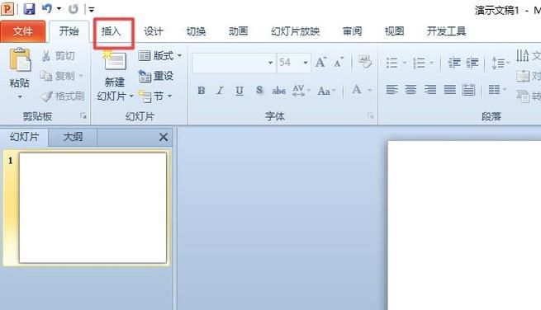Increase font size with large A icon
541x310 pixels.
pyautogui.click(x=320, y=63)
